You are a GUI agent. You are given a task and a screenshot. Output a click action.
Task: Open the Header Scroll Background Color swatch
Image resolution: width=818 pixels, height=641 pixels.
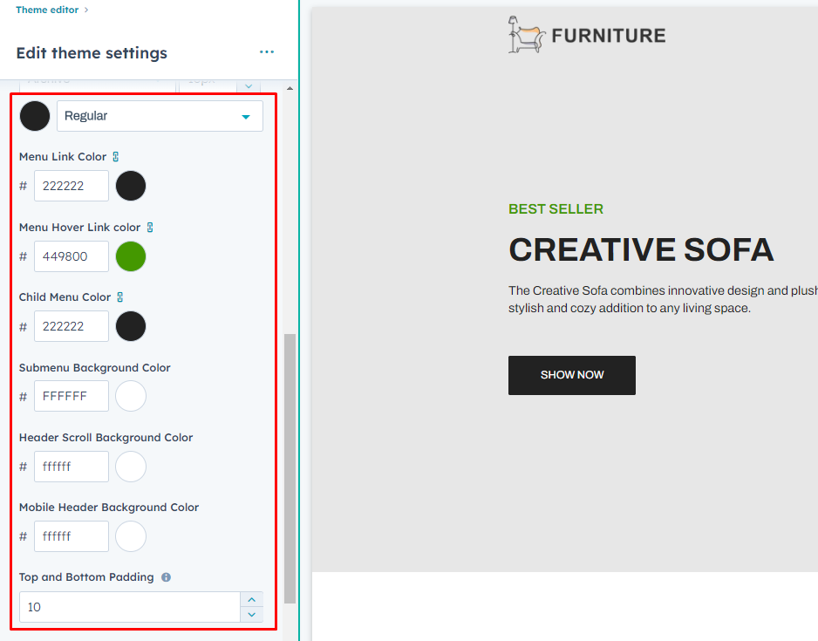click(x=131, y=467)
